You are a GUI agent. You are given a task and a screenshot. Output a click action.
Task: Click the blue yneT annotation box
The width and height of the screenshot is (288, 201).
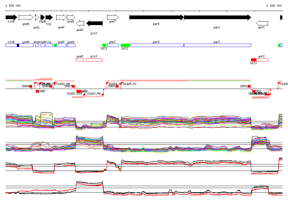click(113, 45)
